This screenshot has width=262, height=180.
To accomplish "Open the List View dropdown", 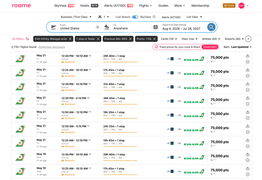I will click(194, 17).
